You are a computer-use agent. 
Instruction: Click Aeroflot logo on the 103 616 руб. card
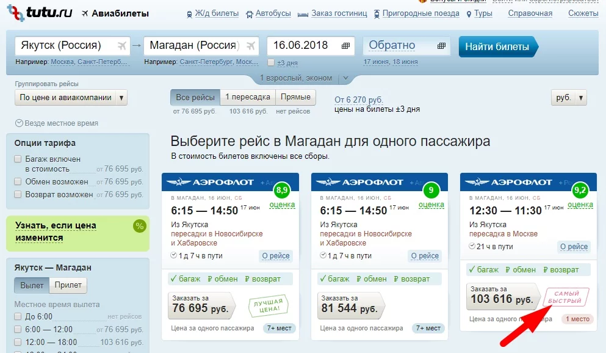coord(508,182)
